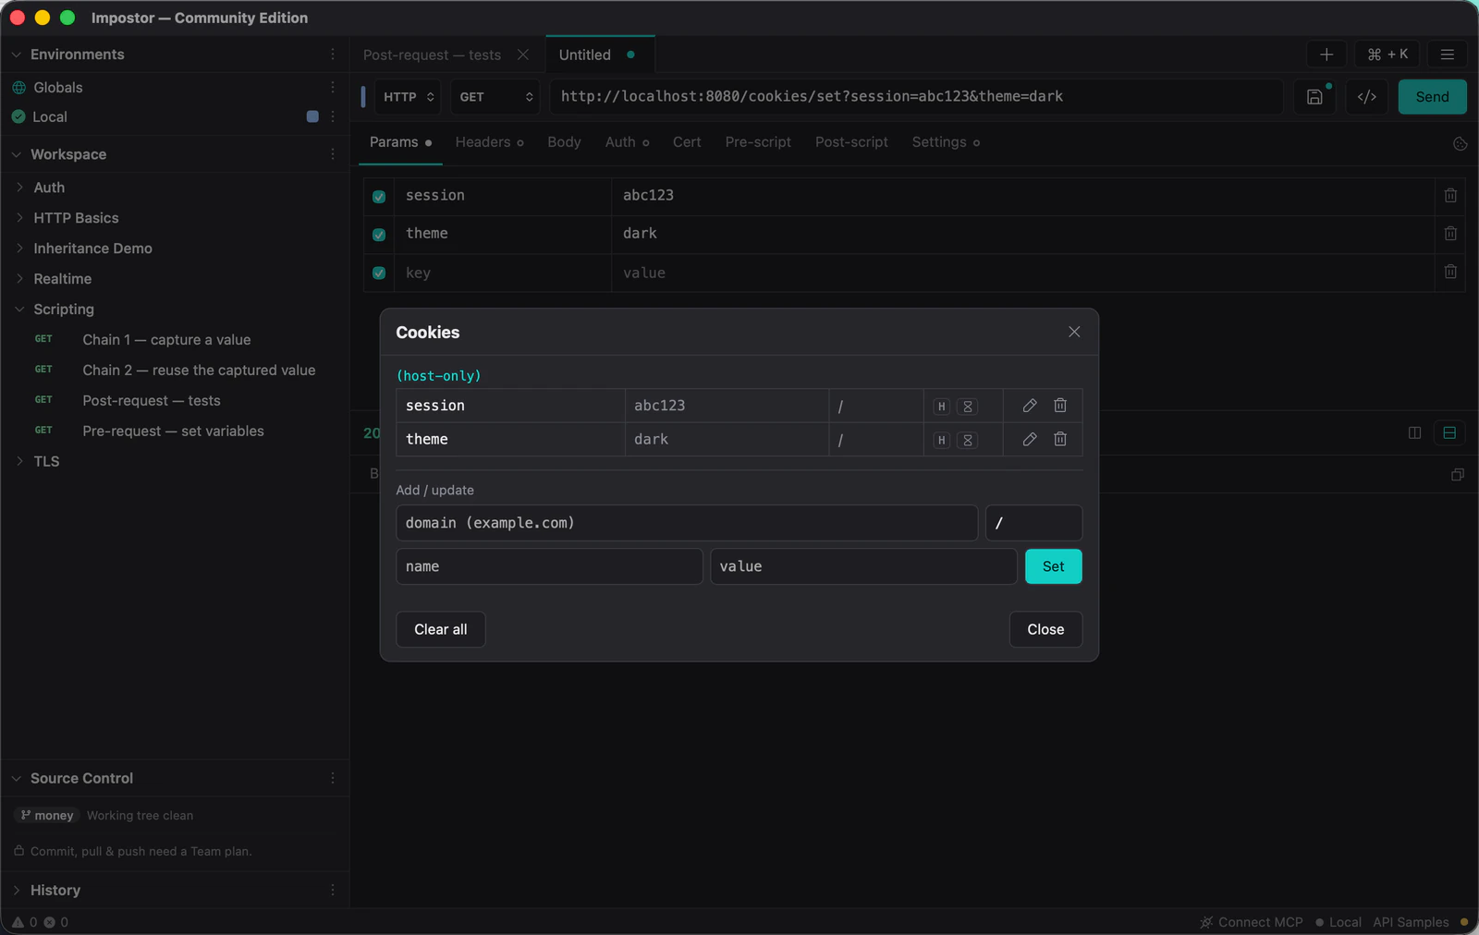
Task: Open the Workspace section options menu
Action: [333, 154]
